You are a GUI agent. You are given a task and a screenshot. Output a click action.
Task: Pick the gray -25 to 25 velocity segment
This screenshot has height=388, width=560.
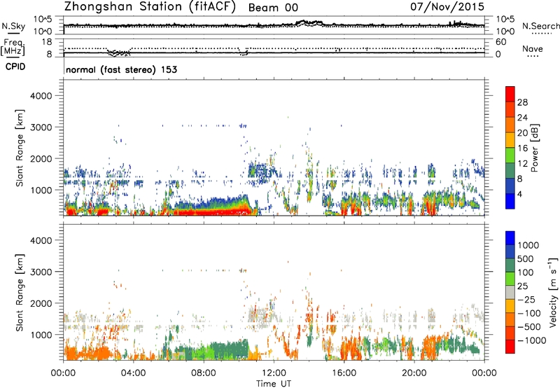510,293
